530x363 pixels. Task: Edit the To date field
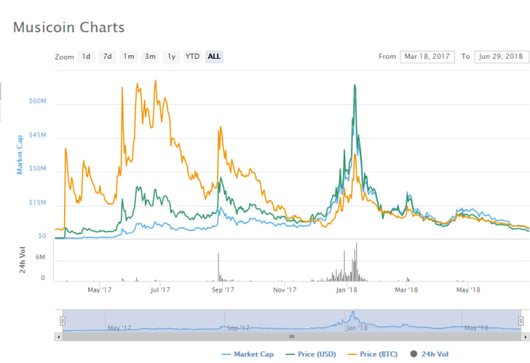click(x=501, y=57)
